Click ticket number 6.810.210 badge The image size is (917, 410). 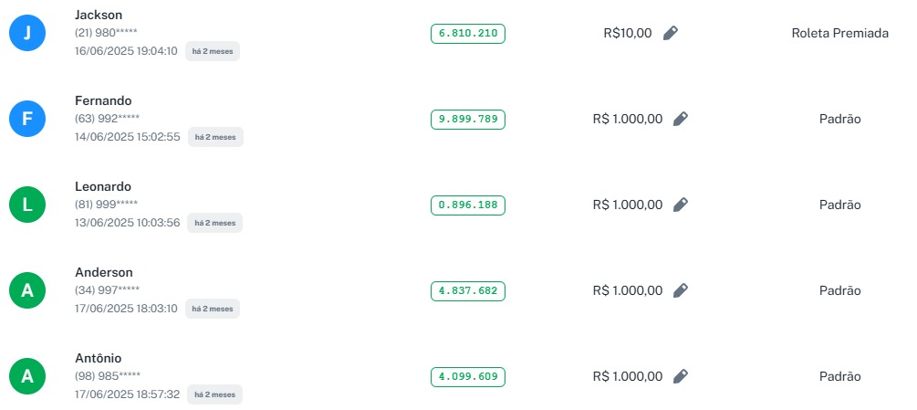pos(468,33)
